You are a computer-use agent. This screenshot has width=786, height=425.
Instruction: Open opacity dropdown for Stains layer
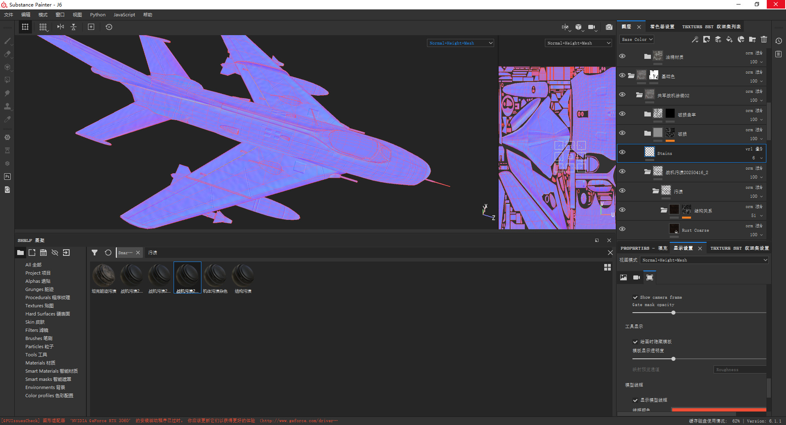[761, 158]
